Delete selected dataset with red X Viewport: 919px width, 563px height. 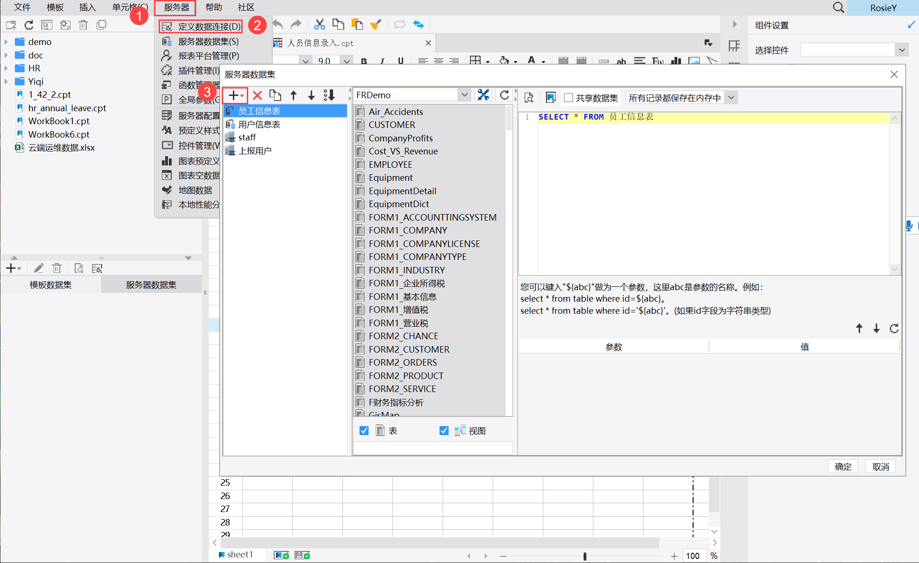click(257, 95)
